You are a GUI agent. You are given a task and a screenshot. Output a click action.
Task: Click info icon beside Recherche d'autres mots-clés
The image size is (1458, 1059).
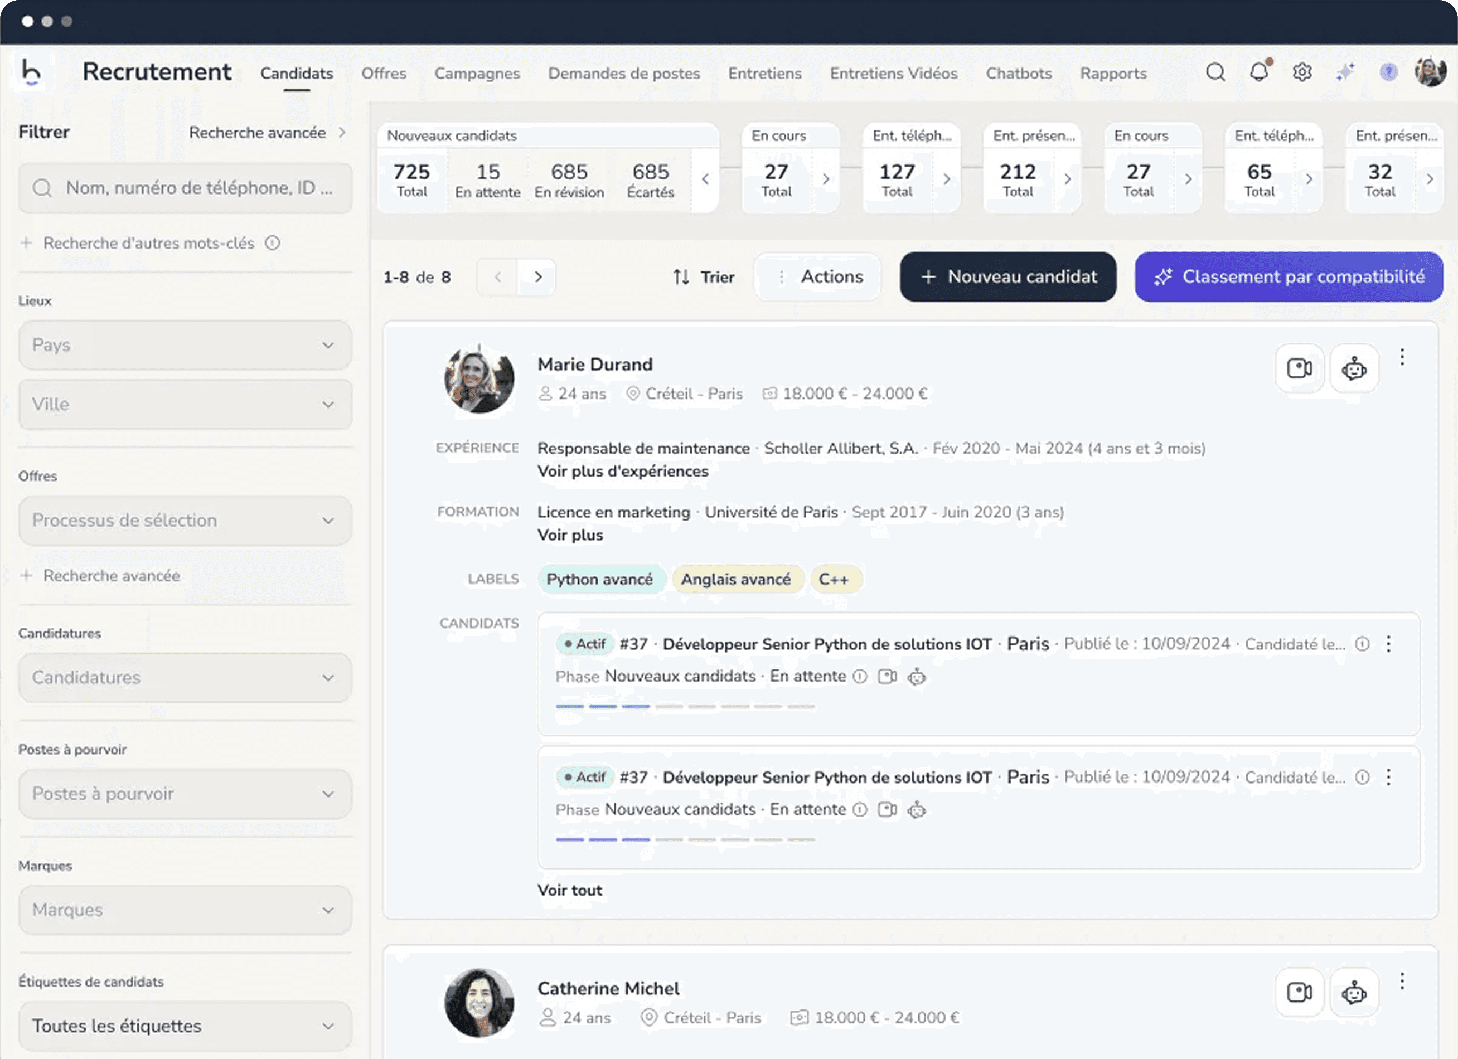tap(273, 243)
